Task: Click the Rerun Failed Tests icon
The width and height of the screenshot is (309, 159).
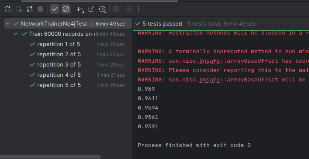Action: tap(19, 9)
